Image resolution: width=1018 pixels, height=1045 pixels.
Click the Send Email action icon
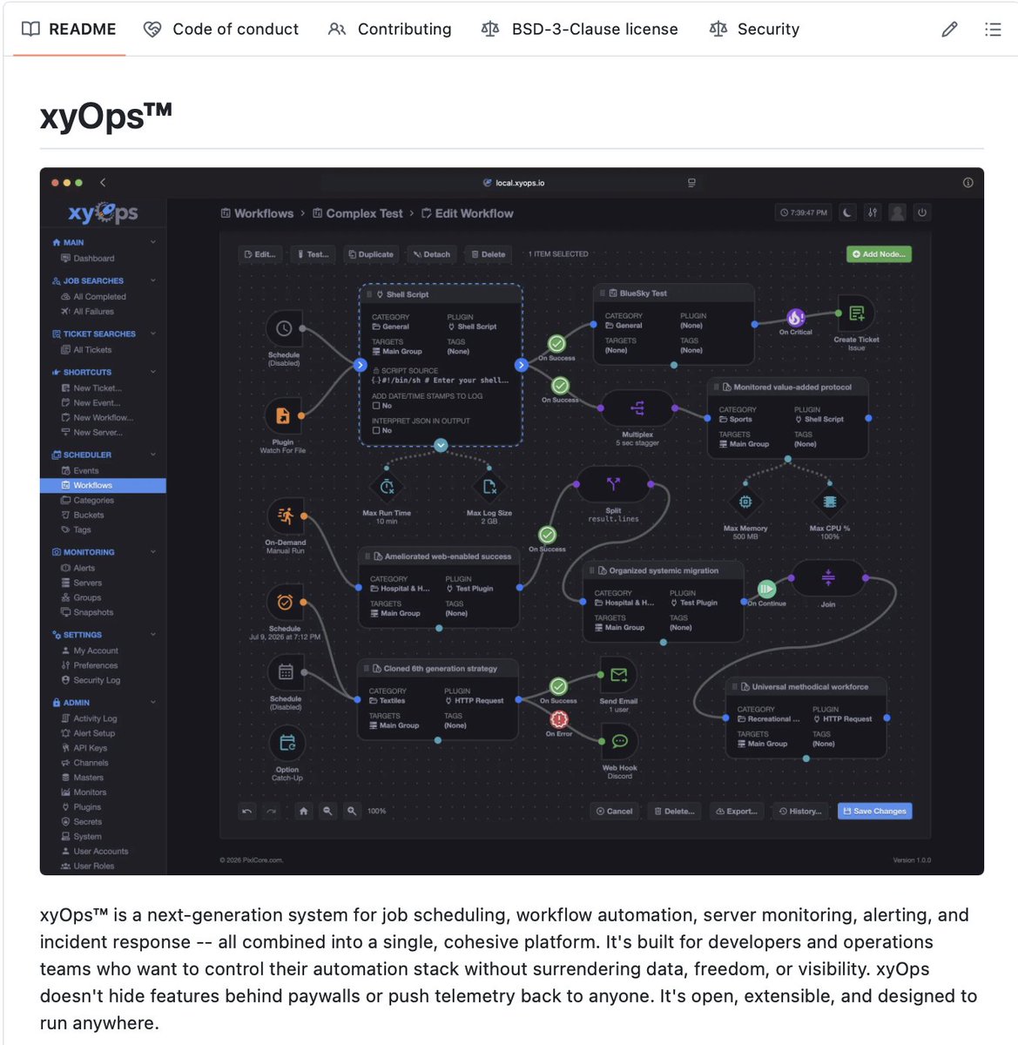pos(619,676)
